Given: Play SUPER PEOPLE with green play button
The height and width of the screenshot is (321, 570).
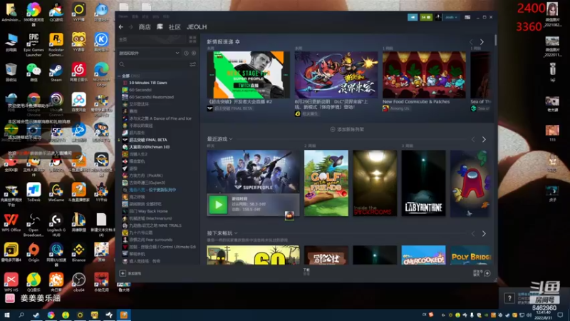Looking at the screenshot, I should pos(218,205).
